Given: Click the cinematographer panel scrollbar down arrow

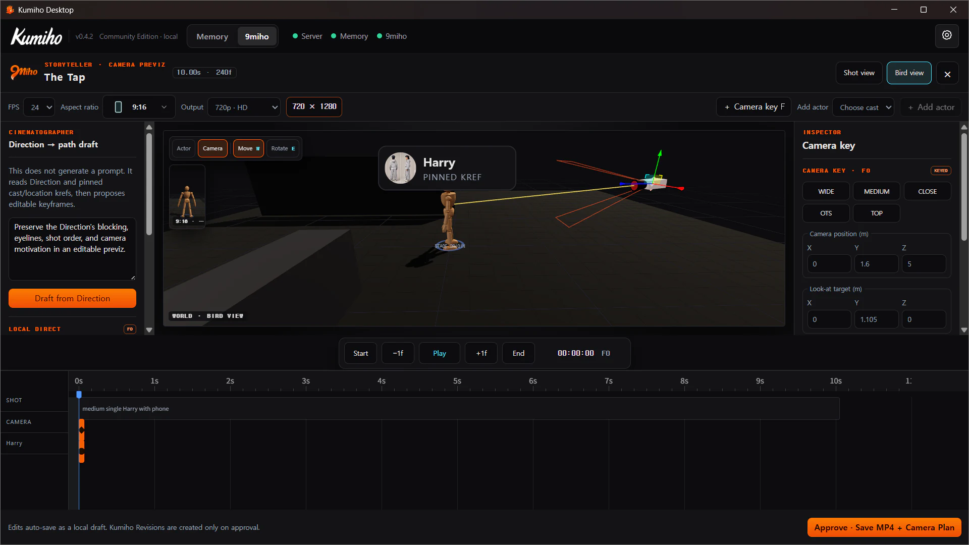Looking at the screenshot, I should (x=149, y=330).
